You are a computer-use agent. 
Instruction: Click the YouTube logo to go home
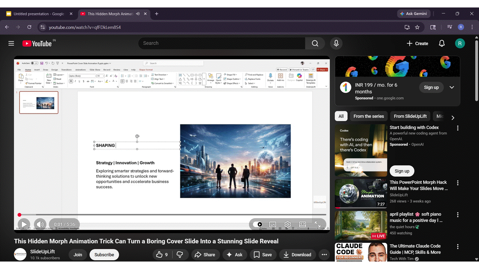(x=37, y=43)
